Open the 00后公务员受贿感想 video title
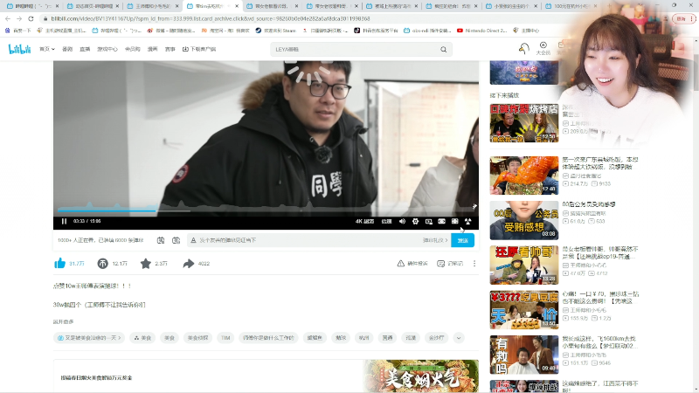 588,204
